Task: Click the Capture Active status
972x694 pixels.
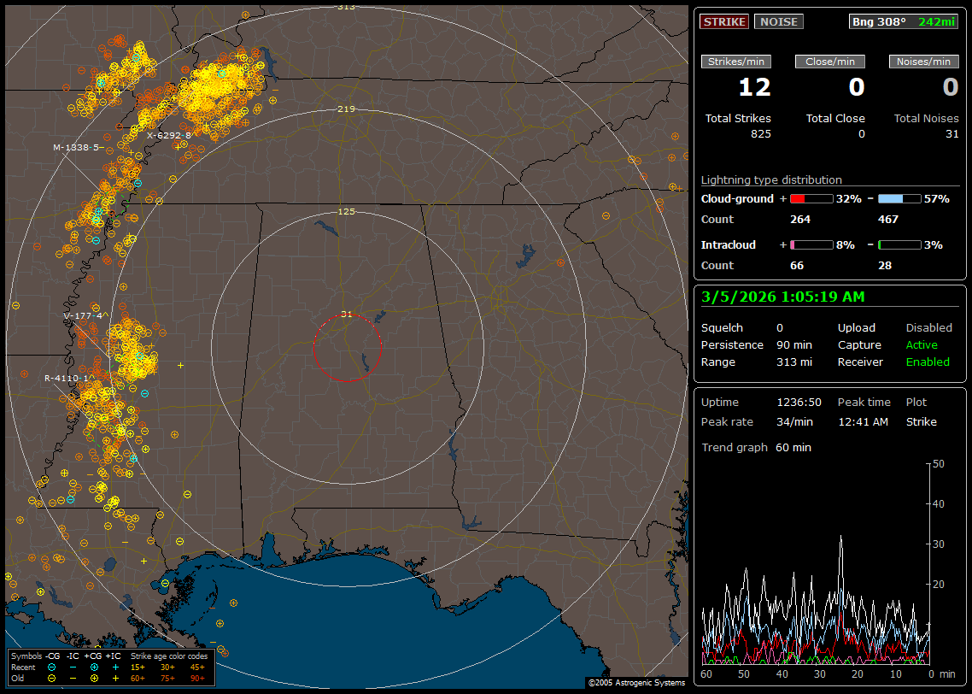Action: [x=922, y=345]
